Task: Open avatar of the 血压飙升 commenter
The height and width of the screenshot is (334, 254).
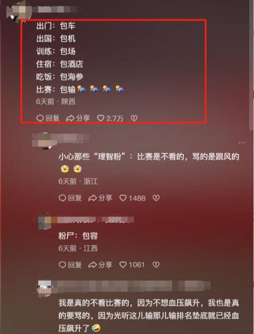Action: (44, 288)
